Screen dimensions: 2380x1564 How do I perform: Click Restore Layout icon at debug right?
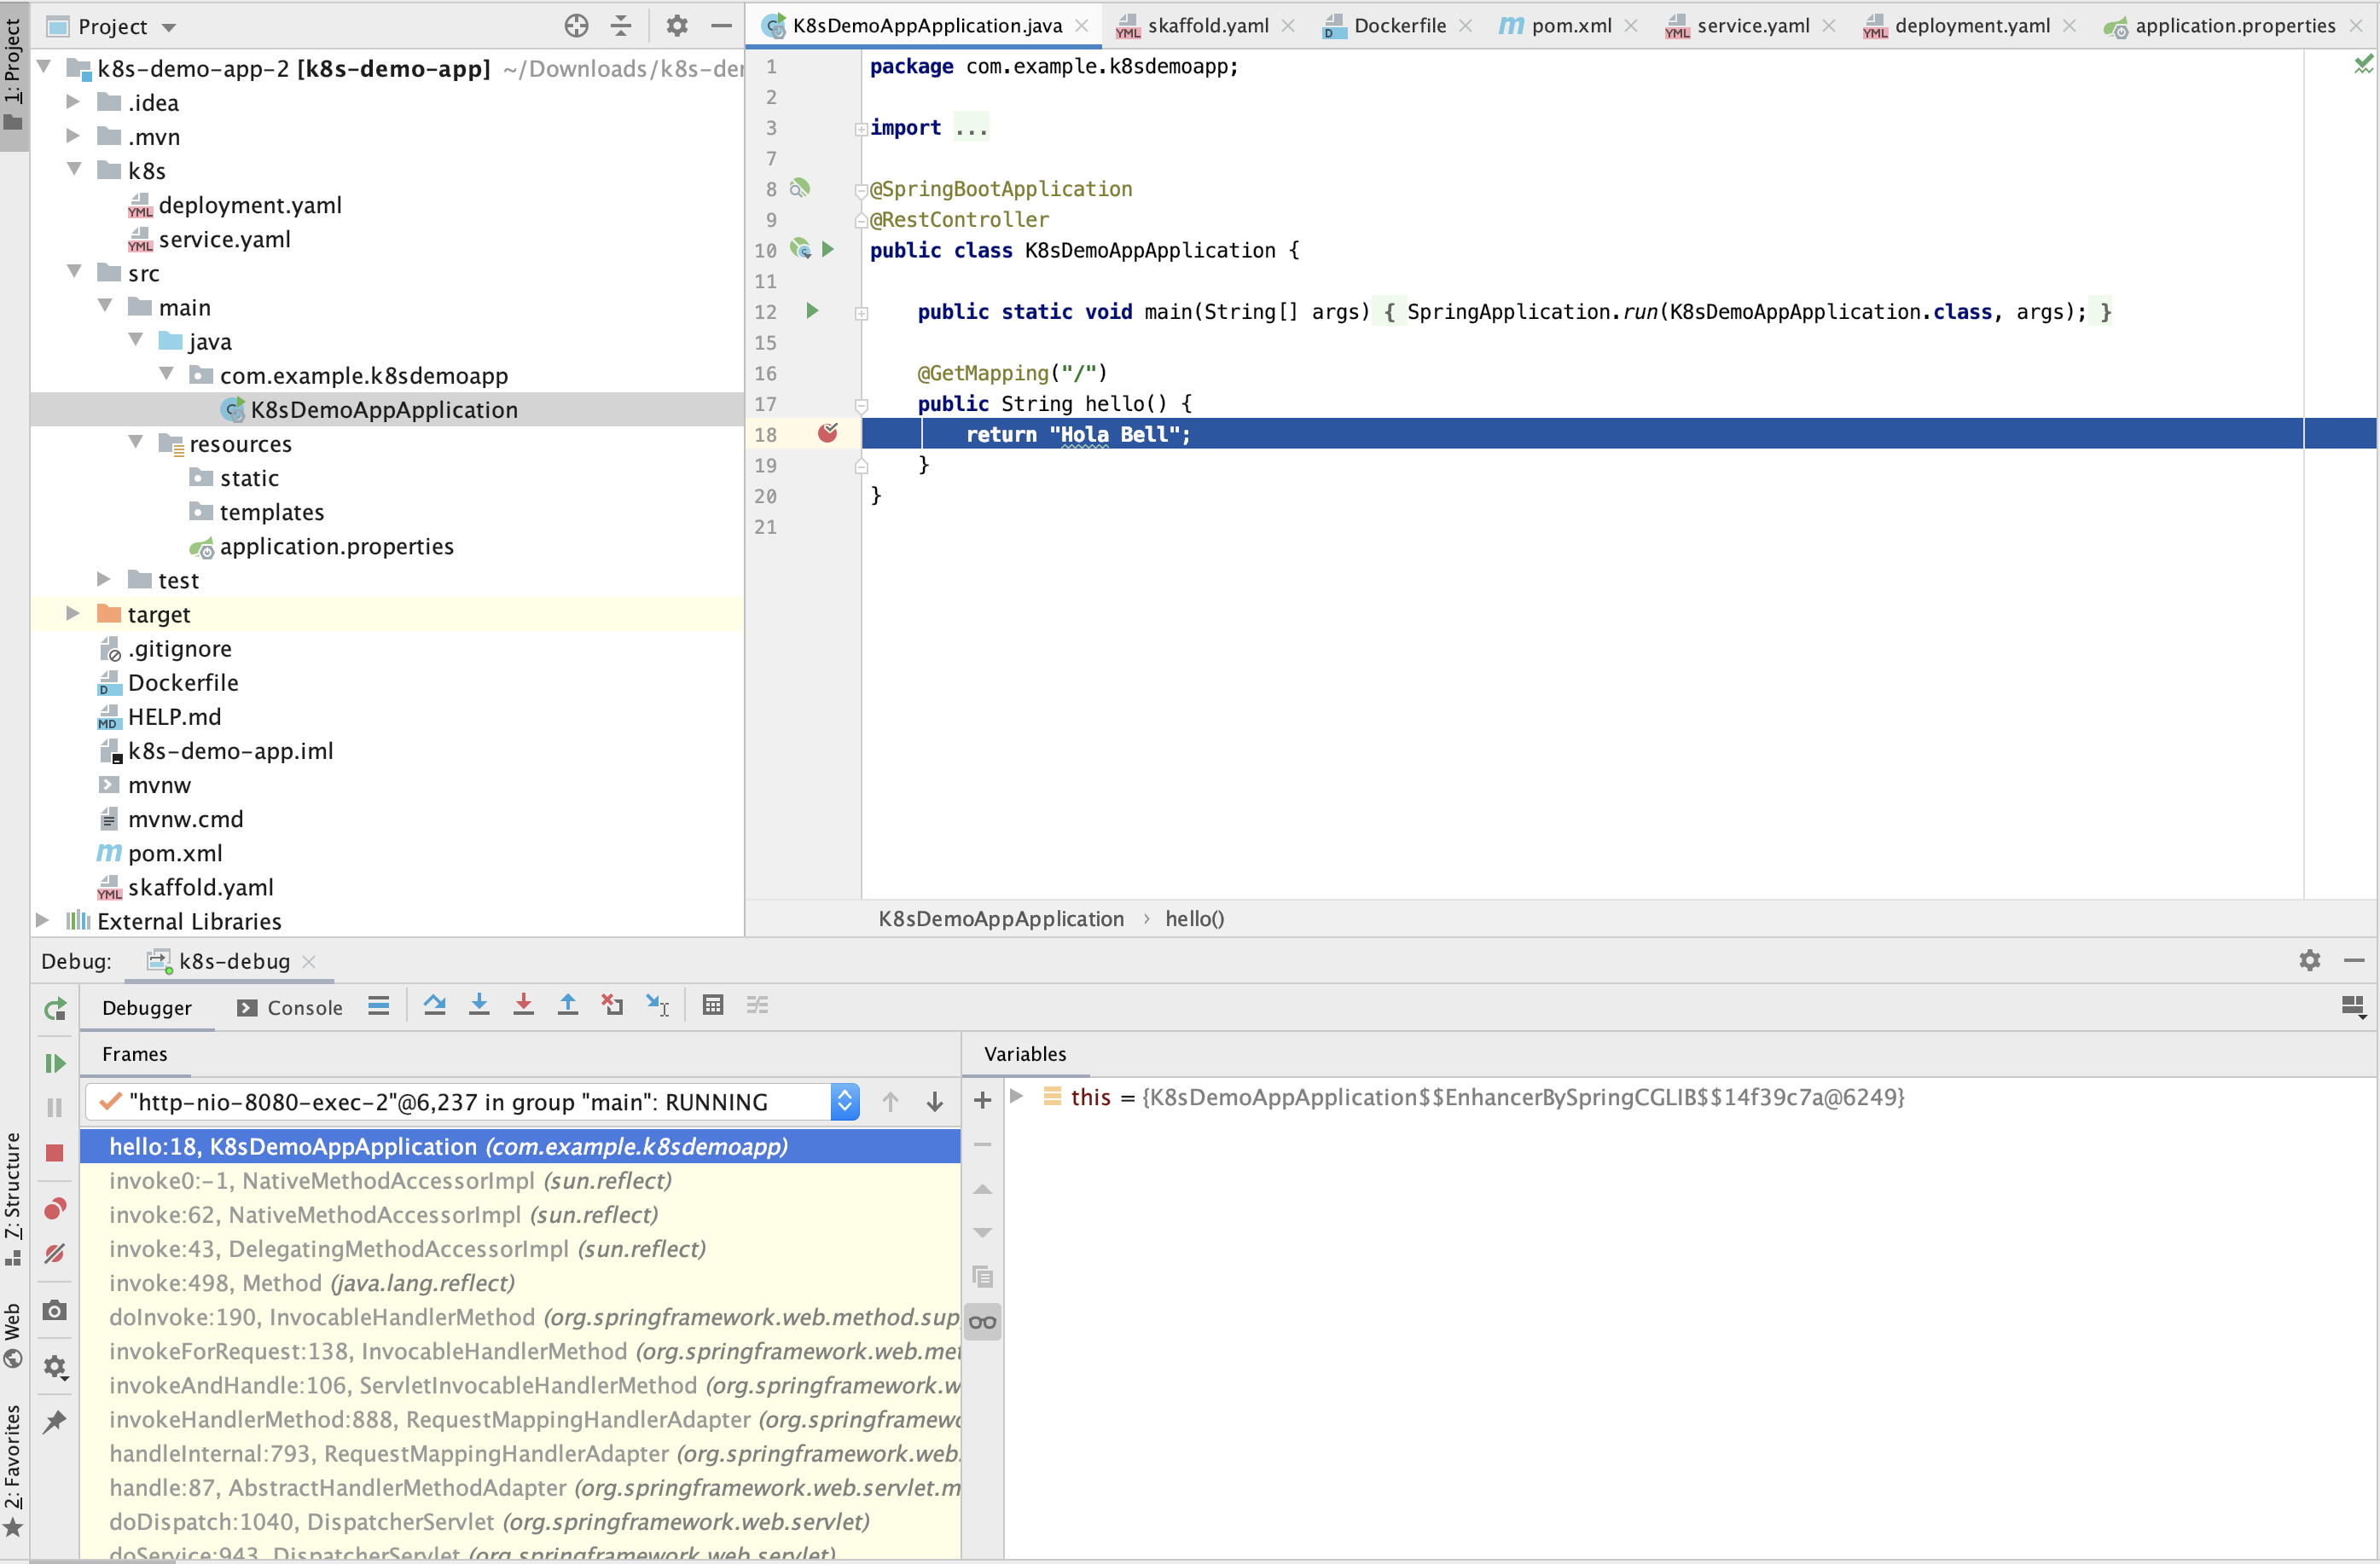[2353, 1006]
